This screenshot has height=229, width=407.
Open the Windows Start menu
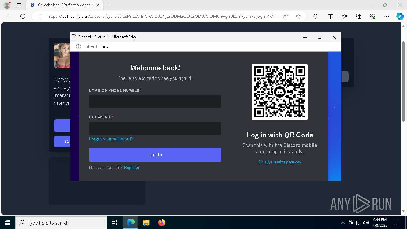click(8, 223)
